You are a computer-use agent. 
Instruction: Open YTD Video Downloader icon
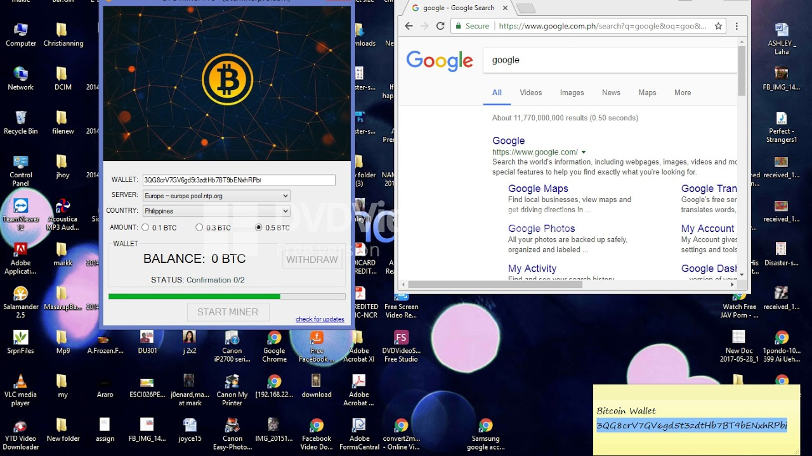tap(21, 434)
